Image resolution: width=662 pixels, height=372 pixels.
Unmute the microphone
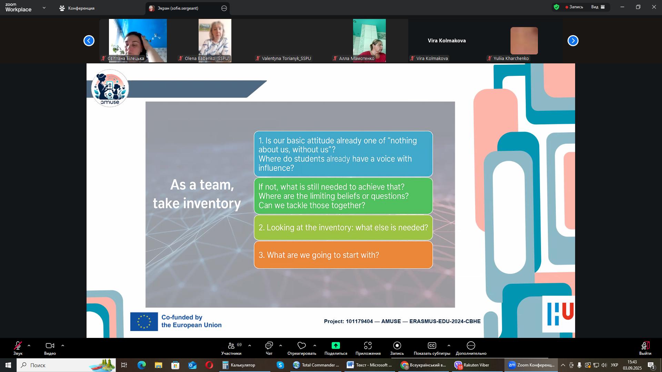pos(18,346)
